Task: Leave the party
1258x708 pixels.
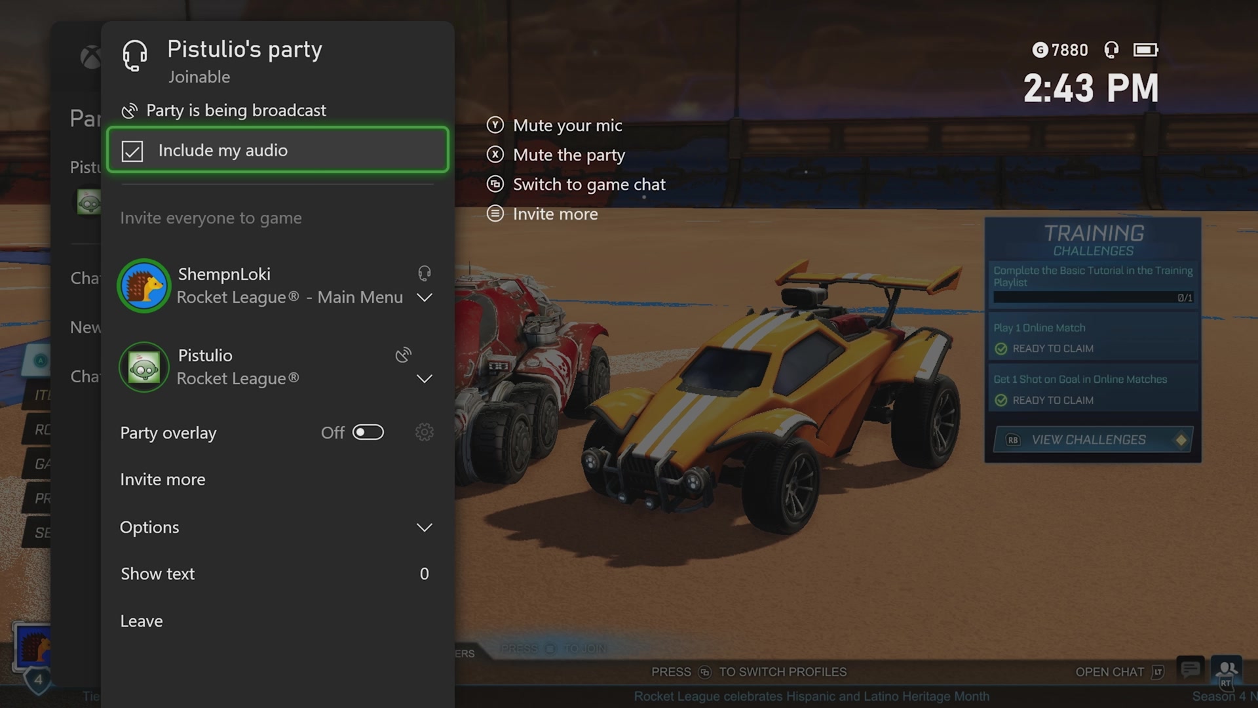Action: [141, 621]
